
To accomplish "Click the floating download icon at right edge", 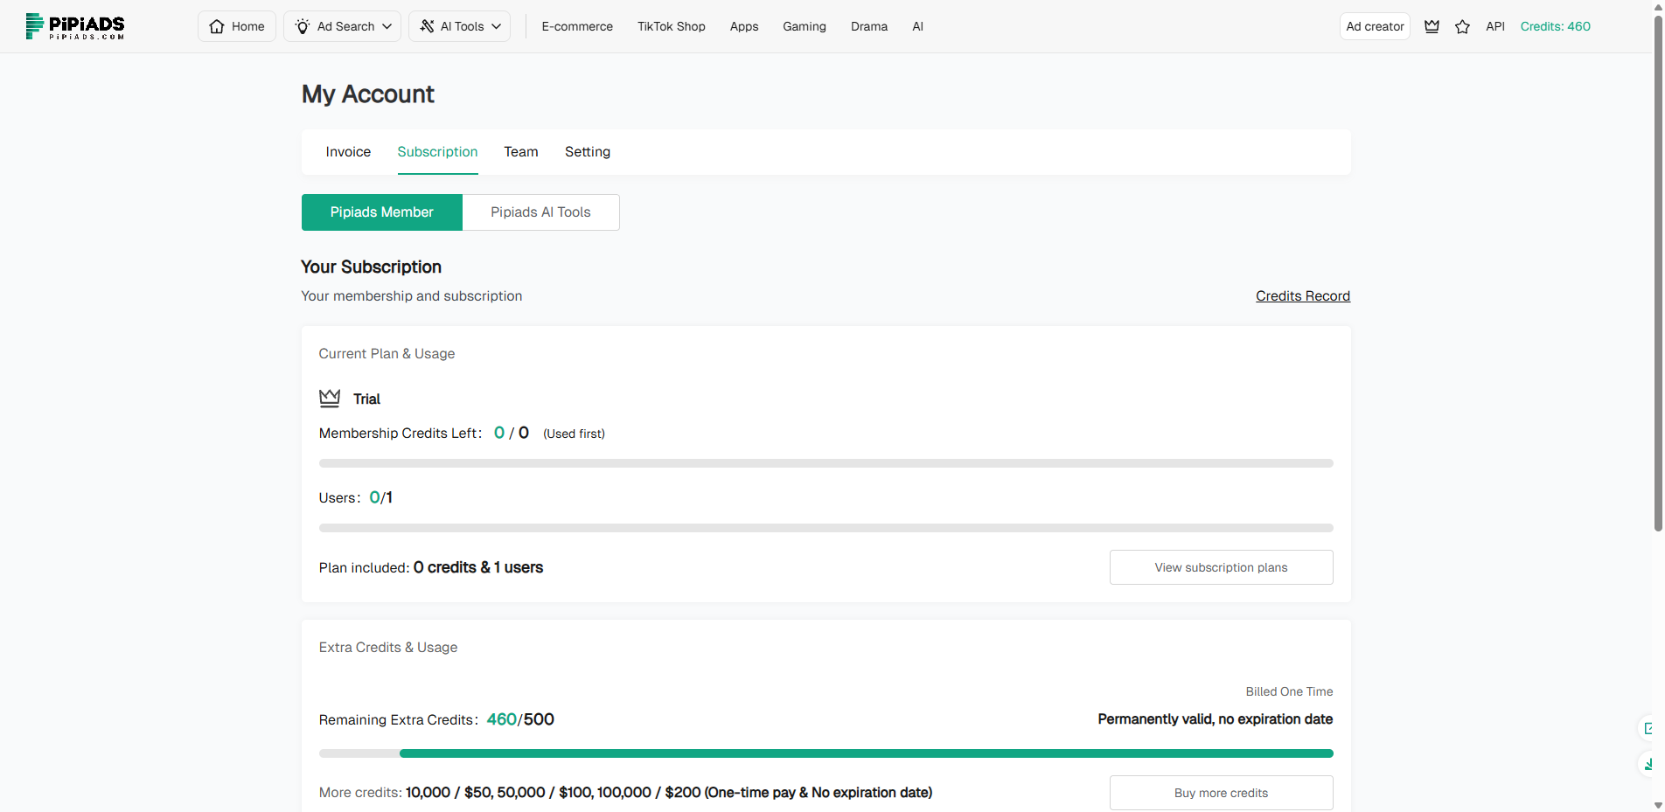I will [x=1648, y=765].
